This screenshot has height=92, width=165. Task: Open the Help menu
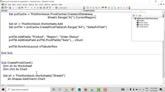(x=60, y=5)
